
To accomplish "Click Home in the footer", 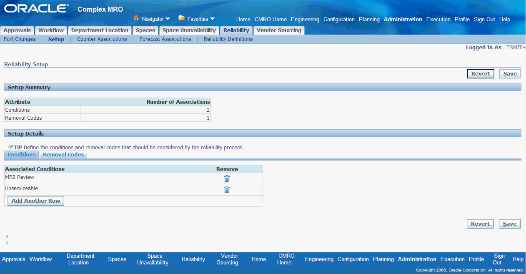I will pos(259,259).
